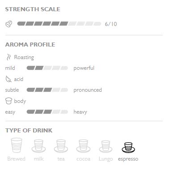This screenshot has width=170, height=170.
Task: Click the strength scale bar
Action: pos(59,24)
